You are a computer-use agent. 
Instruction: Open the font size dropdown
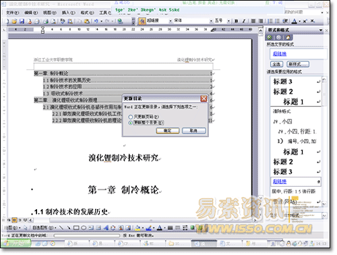coord(228,21)
